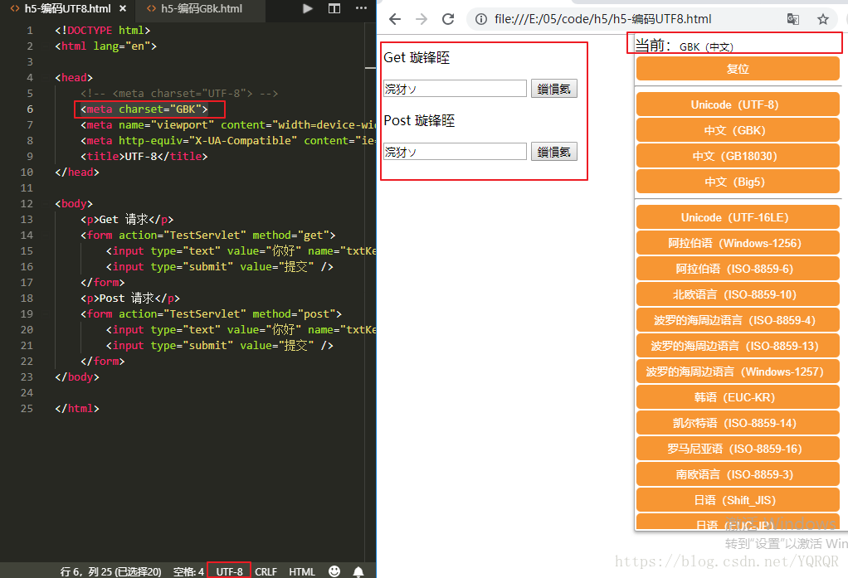Screen dimensions: 848x578
Task: Bookmark the page with the star icon
Action: point(822,19)
